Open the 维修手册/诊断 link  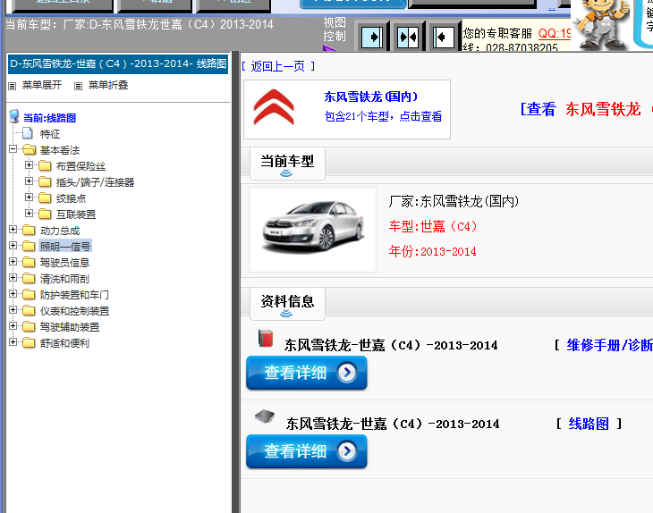[x=609, y=345]
